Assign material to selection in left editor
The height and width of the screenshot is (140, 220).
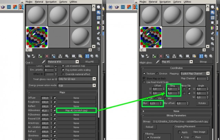point(40,56)
